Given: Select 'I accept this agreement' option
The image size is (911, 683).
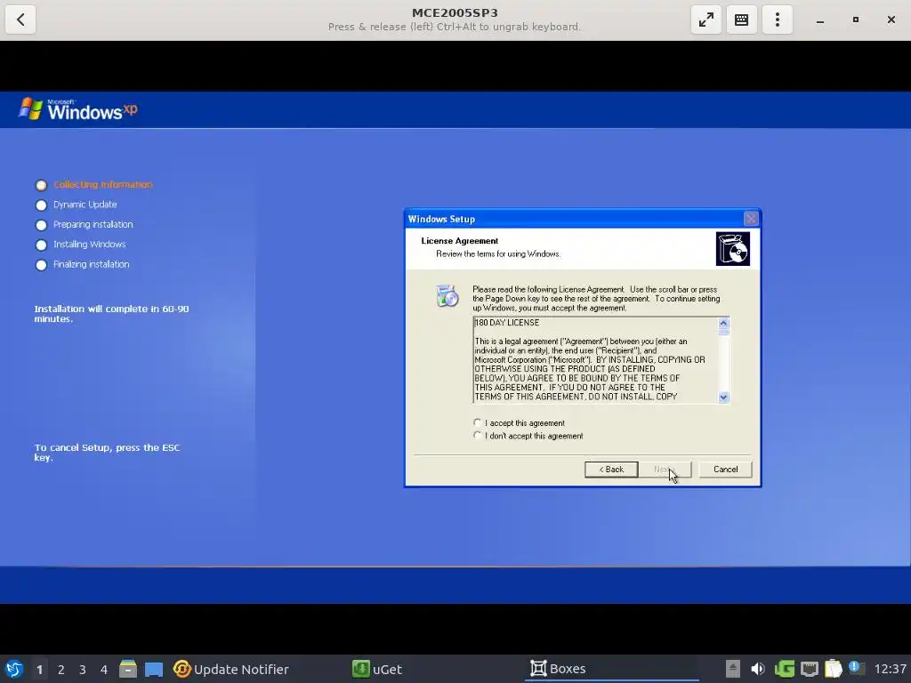Looking at the screenshot, I should coord(477,422).
